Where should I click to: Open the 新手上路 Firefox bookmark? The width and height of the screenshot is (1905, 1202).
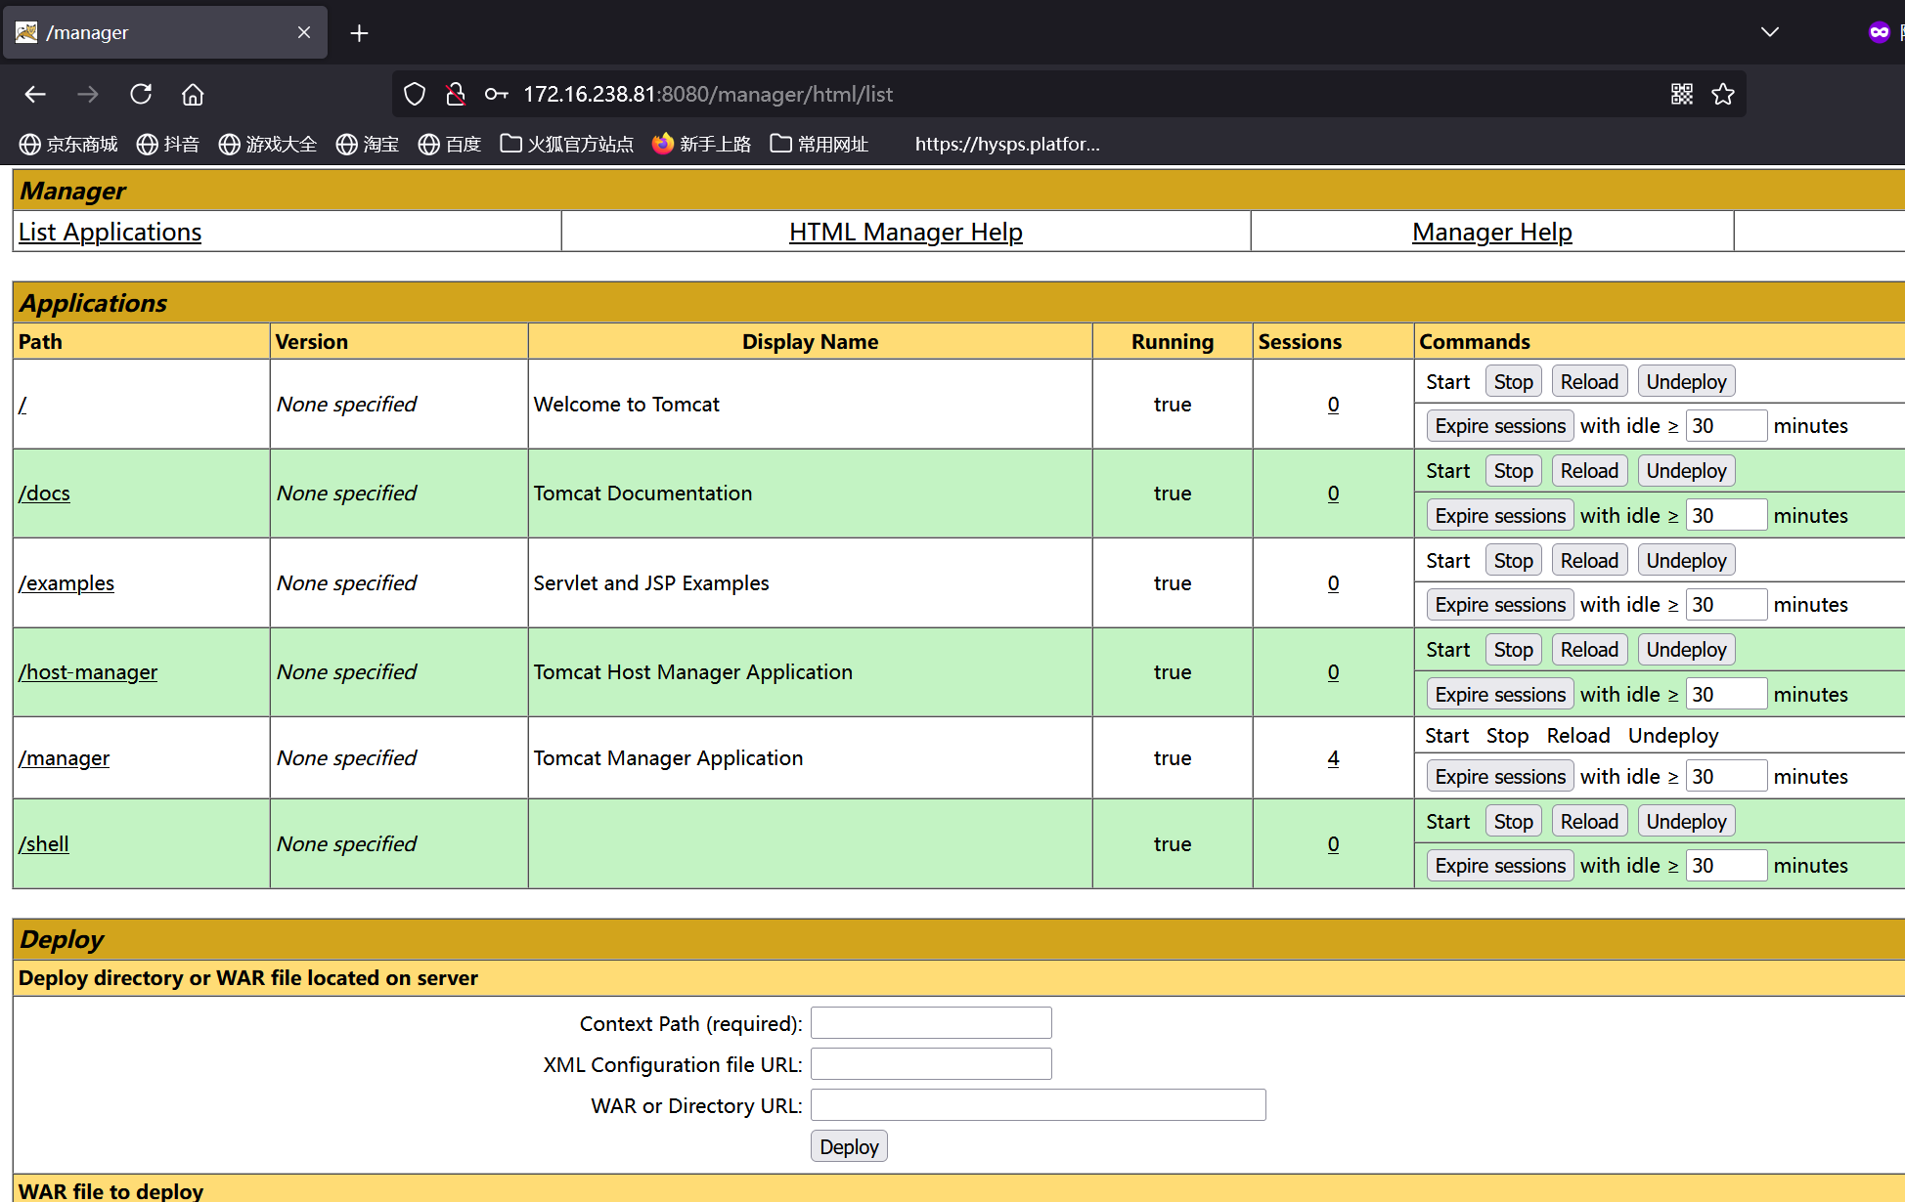click(x=702, y=144)
